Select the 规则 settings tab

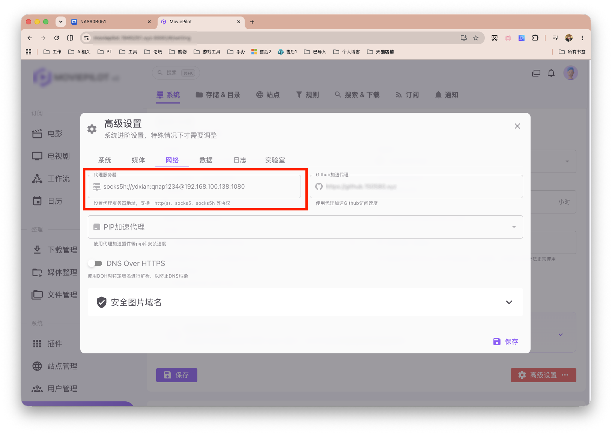[307, 95]
